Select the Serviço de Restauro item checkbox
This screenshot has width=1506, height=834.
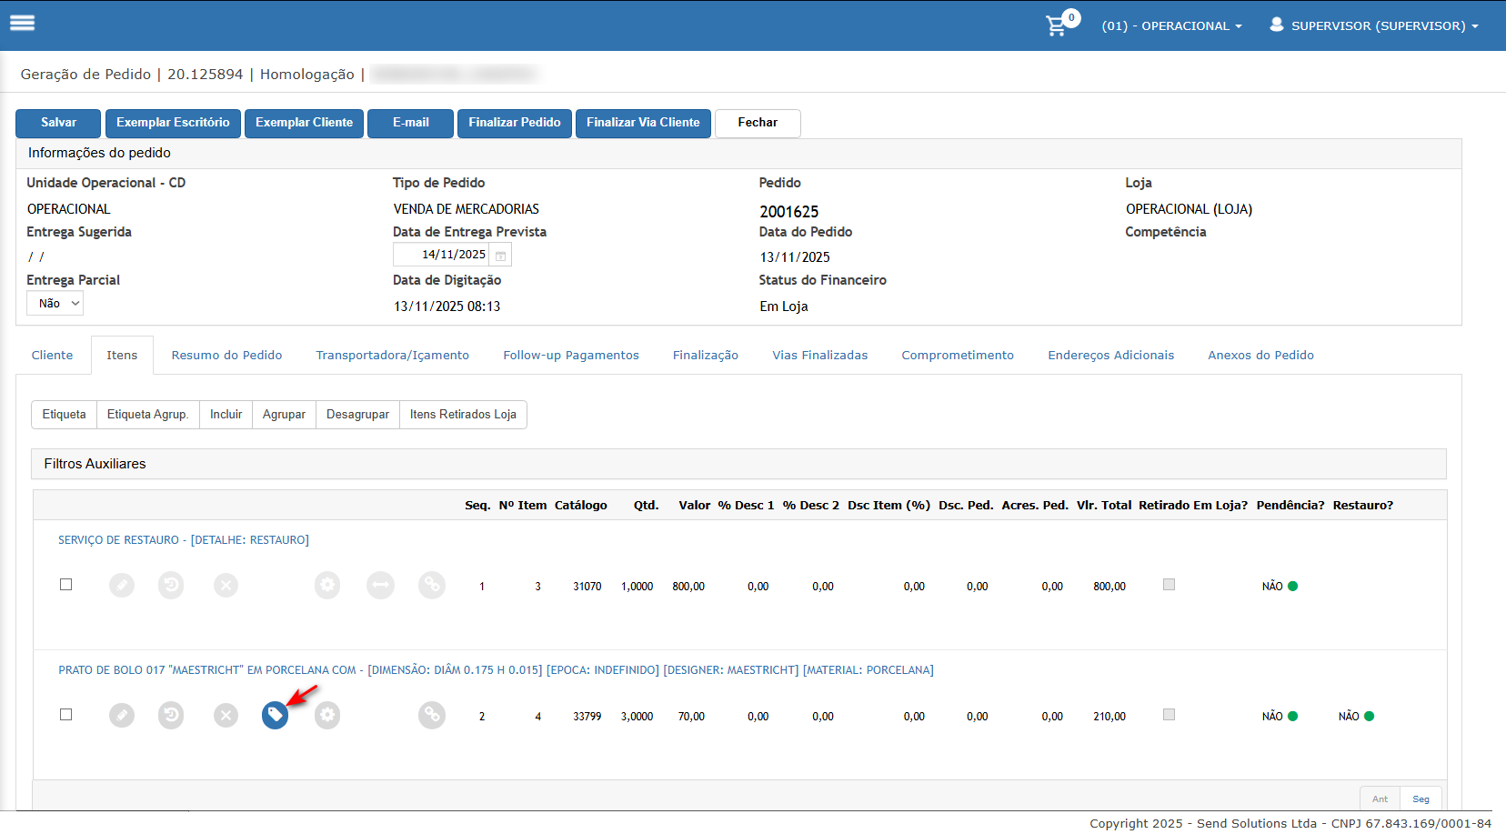[x=65, y=585]
